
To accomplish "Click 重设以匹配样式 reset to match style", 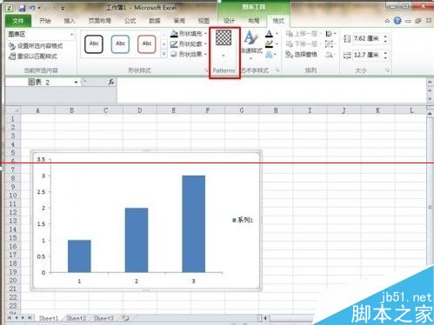I will tap(33, 56).
